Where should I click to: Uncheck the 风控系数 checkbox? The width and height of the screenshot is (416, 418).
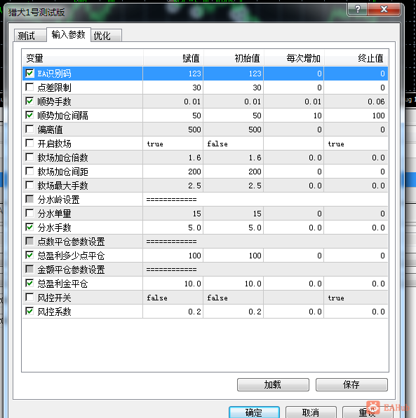29,311
